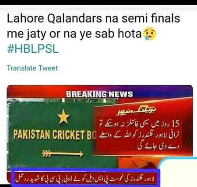Click the black bar at top

98,2
